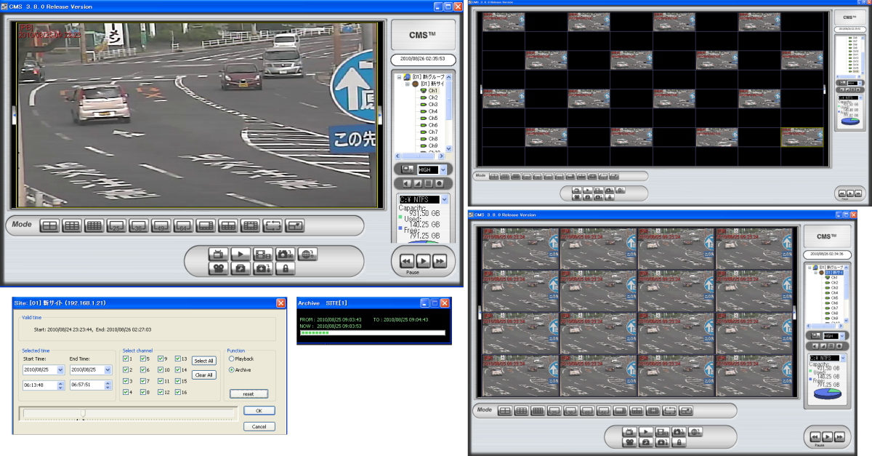Click the round record icon under HIGH selector
The image size is (872, 456).
point(439,183)
